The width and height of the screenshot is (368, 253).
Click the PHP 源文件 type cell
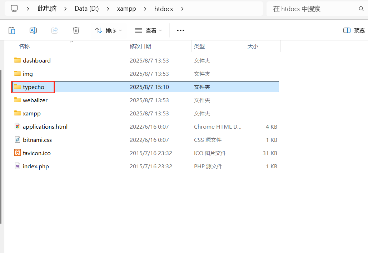point(208,167)
